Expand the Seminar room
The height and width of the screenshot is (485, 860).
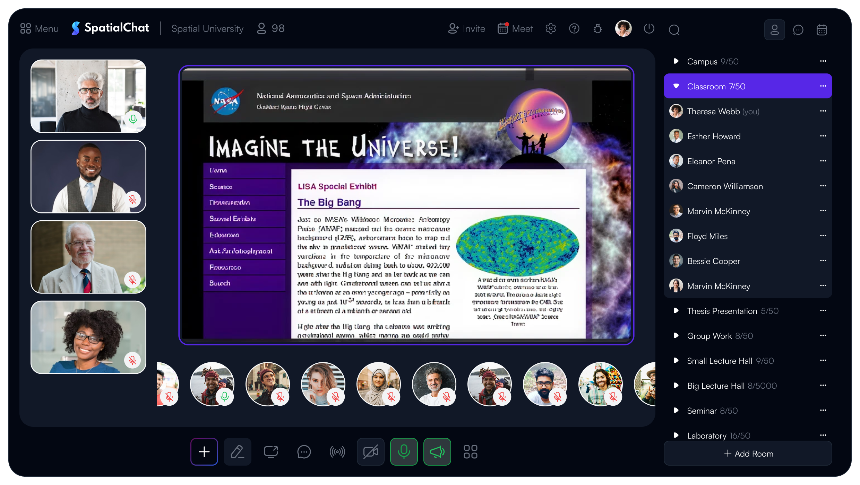[x=676, y=411]
